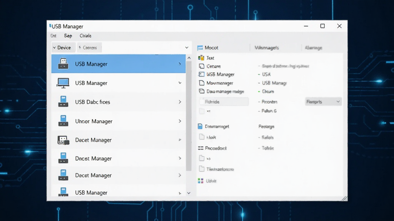This screenshot has width=394, height=221.
Task: Click the device list scrollbar up arrow
Action: 189,58
